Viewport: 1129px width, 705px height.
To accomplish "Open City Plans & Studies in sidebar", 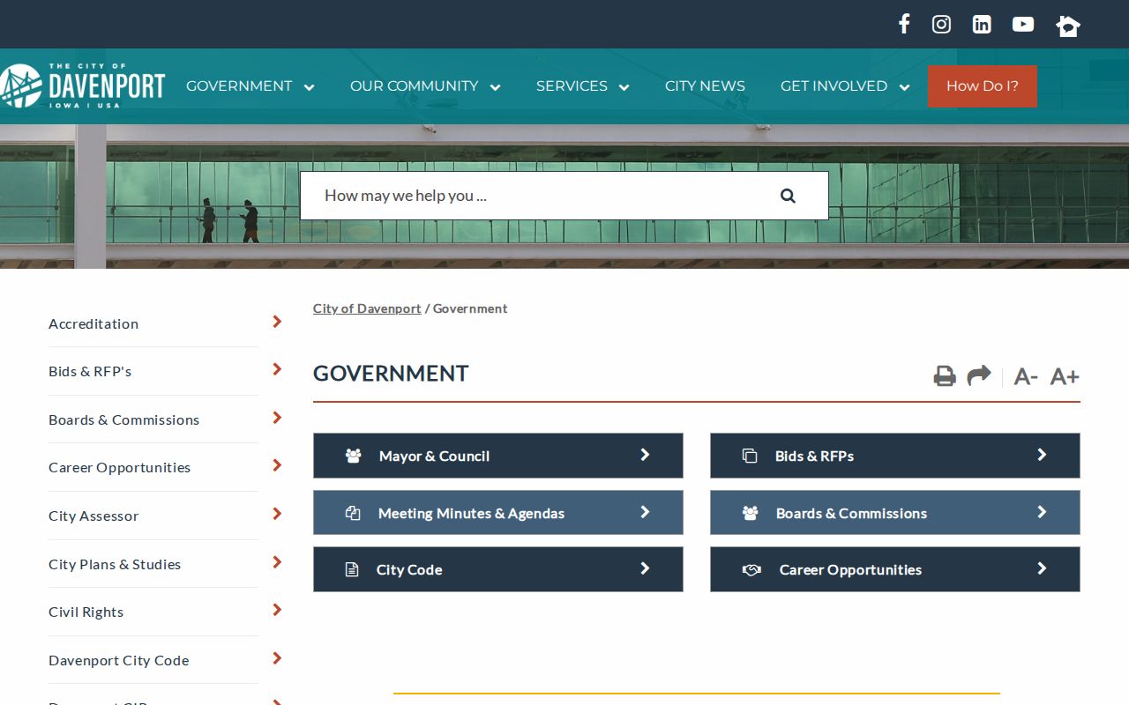I will point(115,564).
